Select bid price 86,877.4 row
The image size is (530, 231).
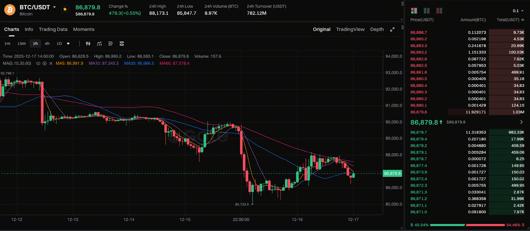click(x=467, y=166)
